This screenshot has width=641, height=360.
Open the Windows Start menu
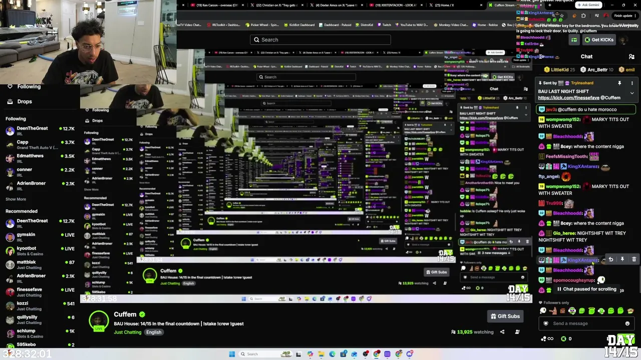click(x=232, y=354)
